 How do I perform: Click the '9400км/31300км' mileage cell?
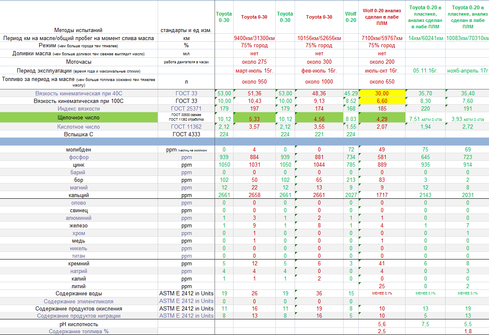pos(255,38)
